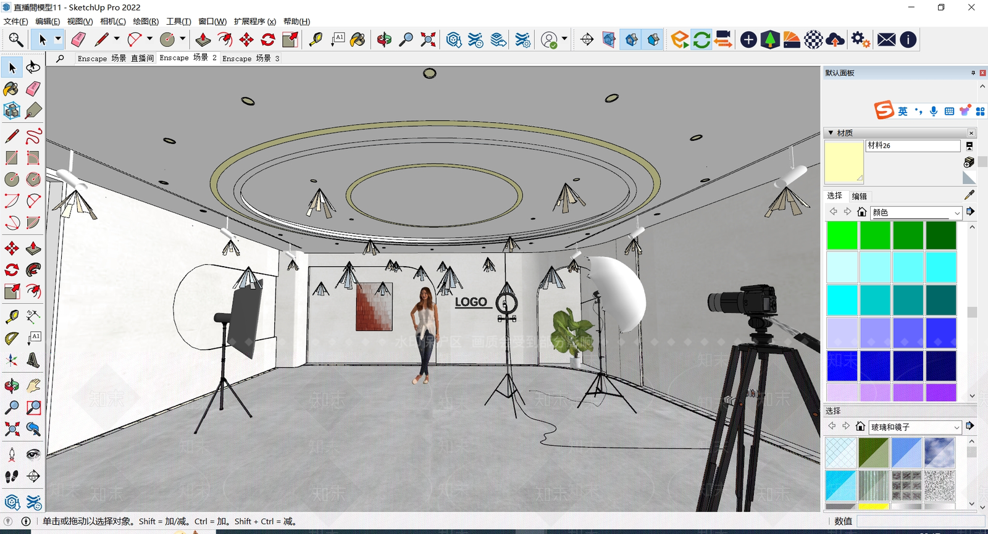Screen dimensions: 988x534
Task: Switch to scene tab Enscape 场景 3
Action: click(x=251, y=58)
